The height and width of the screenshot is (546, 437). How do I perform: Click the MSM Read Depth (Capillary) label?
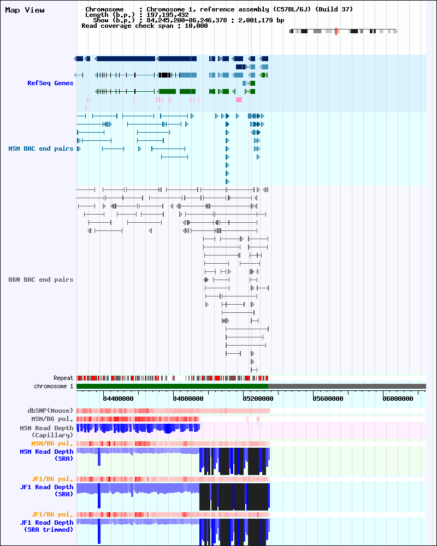pyautogui.click(x=46, y=431)
